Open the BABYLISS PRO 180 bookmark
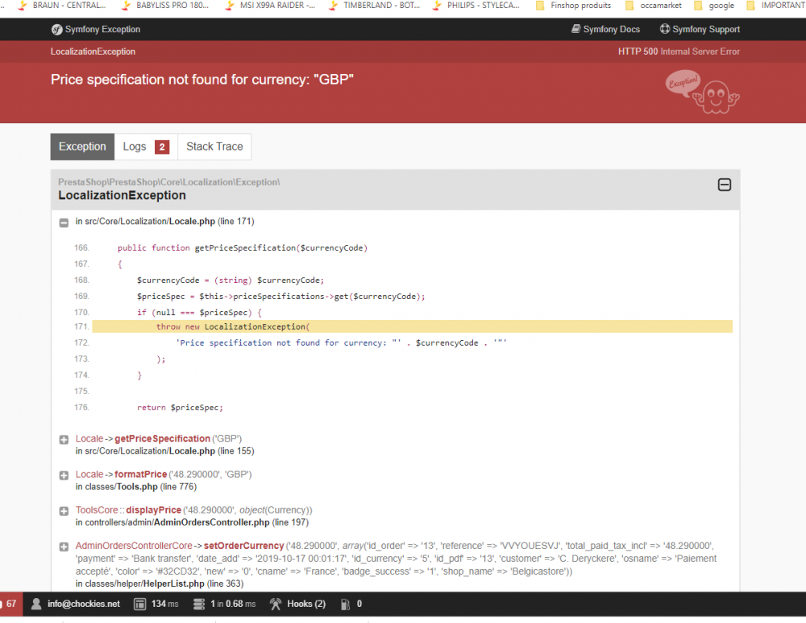The width and height of the screenshot is (806, 623). (x=165, y=5)
